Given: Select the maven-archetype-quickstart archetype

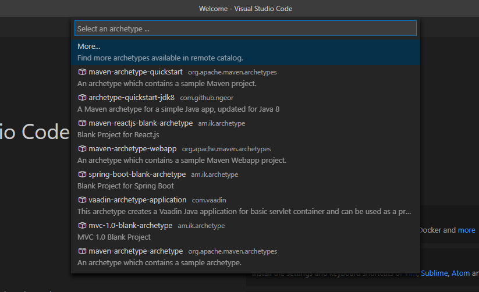Looking at the screenshot, I should pyautogui.click(x=245, y=78).
